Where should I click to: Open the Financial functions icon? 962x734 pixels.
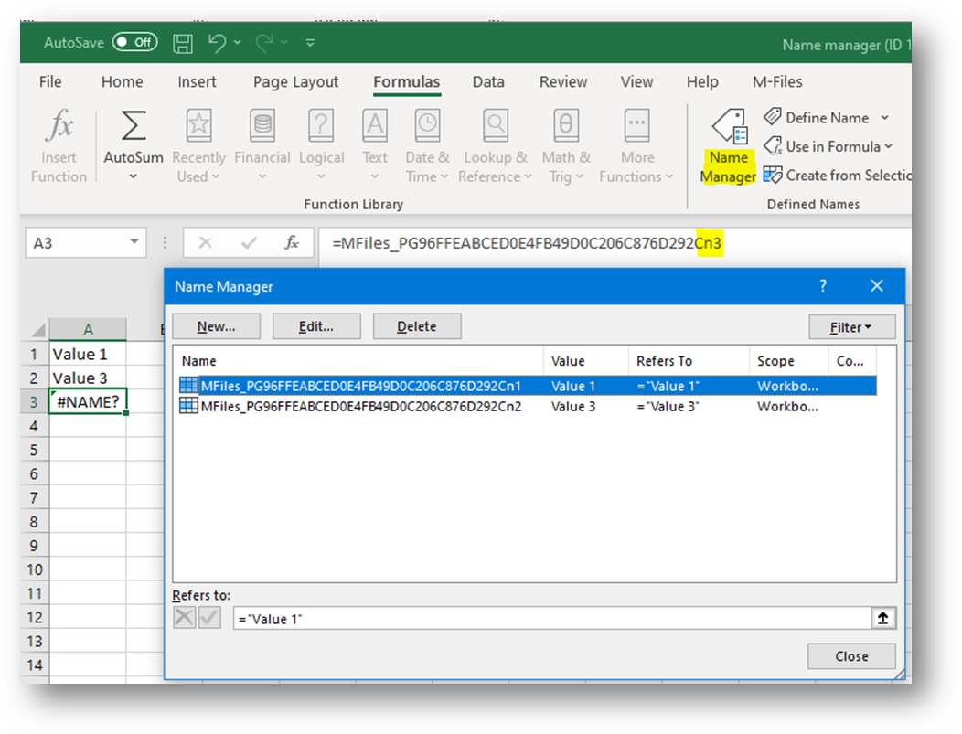point(262,125)
